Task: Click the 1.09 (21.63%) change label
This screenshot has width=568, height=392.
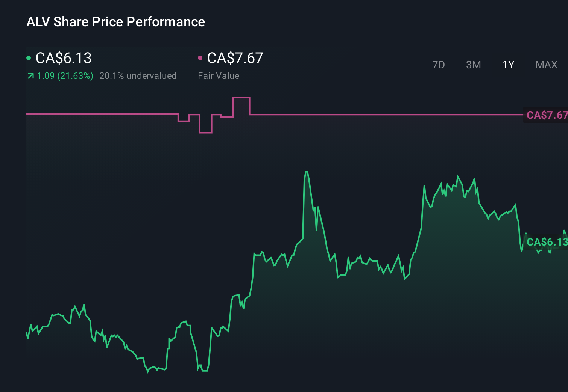Action: tap(64, 75)
